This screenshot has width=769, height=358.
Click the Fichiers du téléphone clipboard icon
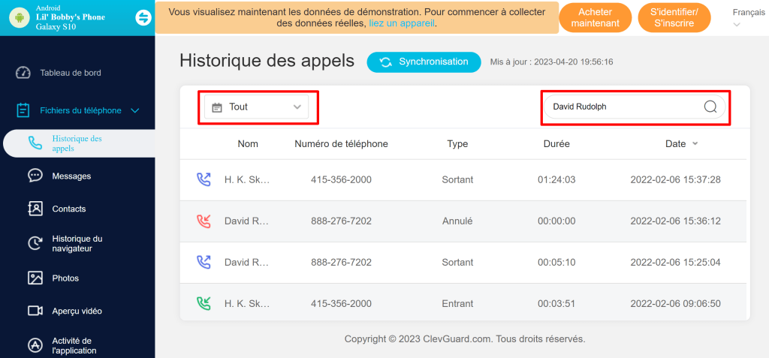tap(23, 110)
